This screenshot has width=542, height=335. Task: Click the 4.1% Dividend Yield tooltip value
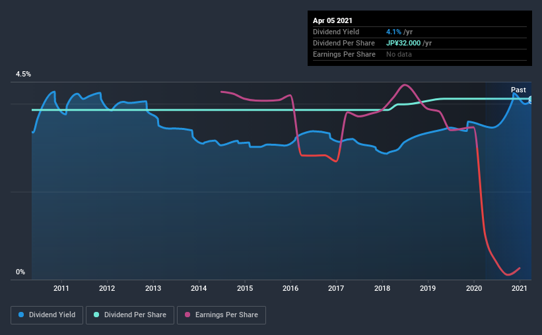pyautogui.click(x=393, y=32)
